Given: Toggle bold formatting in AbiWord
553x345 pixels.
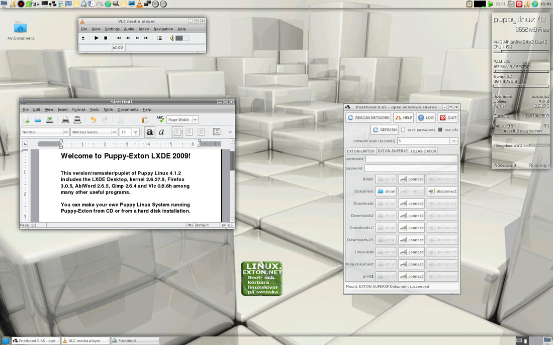Looking at the screenshot, I should [149, 132].
